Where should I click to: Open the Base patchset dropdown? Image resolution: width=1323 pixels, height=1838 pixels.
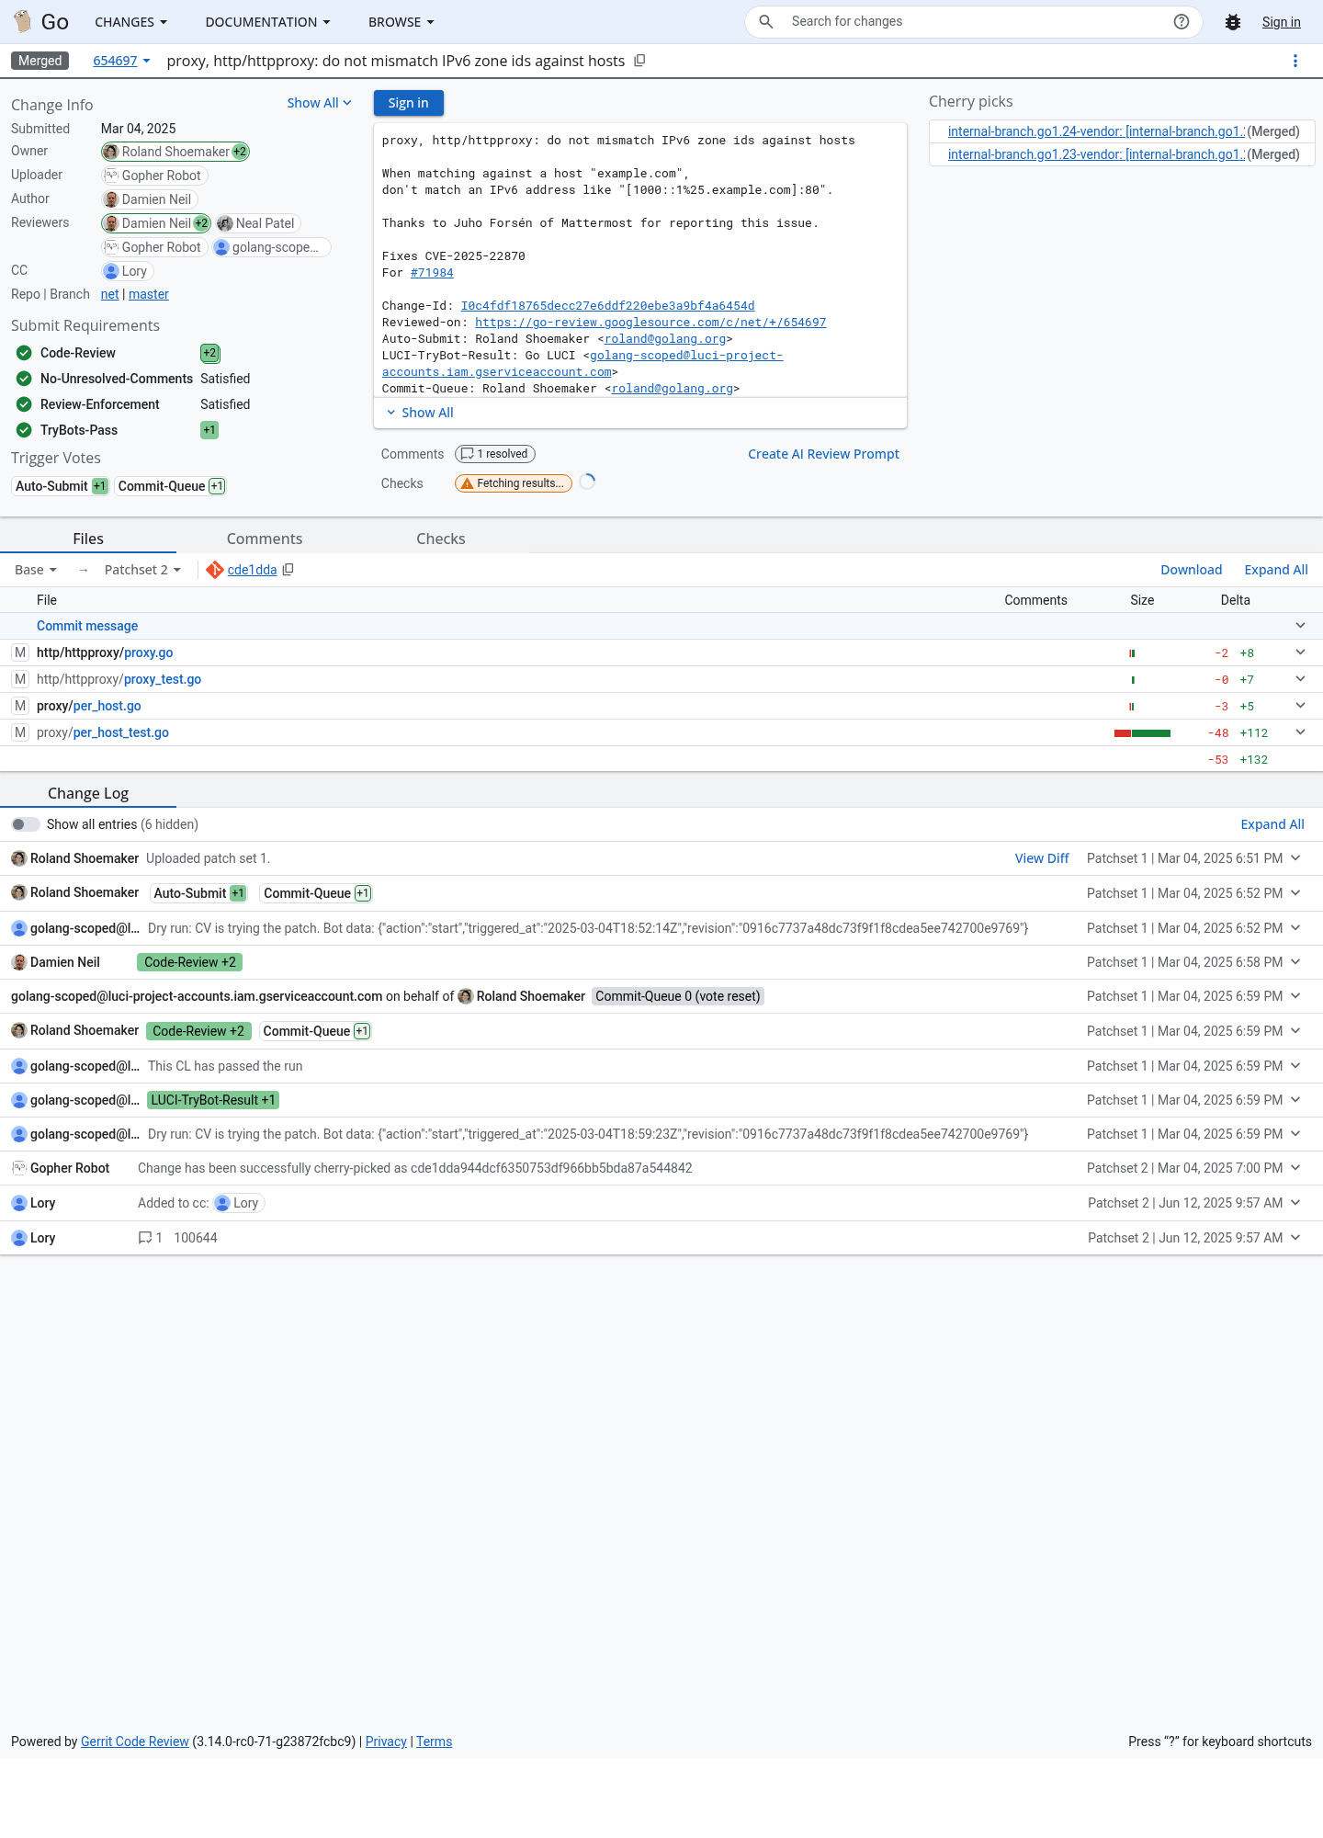tap(36, 570)
